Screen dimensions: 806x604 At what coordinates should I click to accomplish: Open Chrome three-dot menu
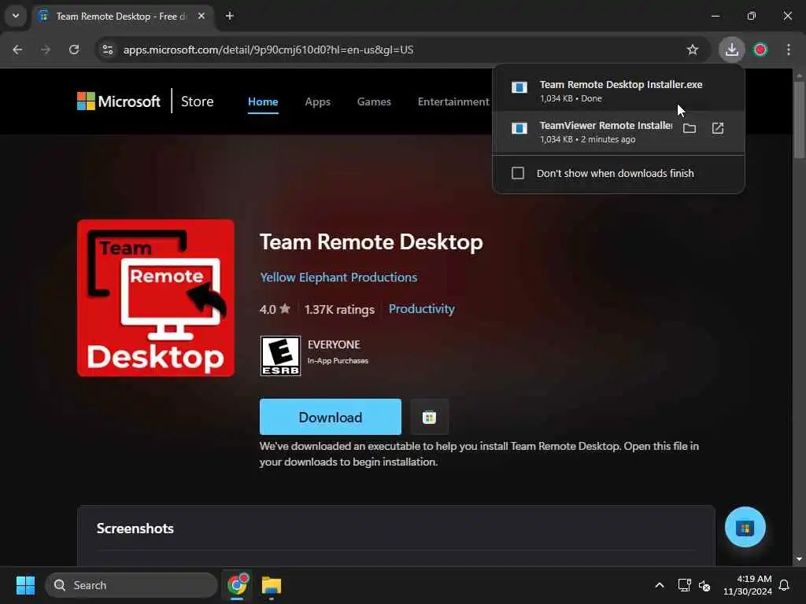(789, 50)
